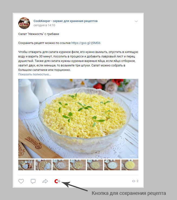
Task: Expand post options chevron menu
Action: click(x=136, y=21)
